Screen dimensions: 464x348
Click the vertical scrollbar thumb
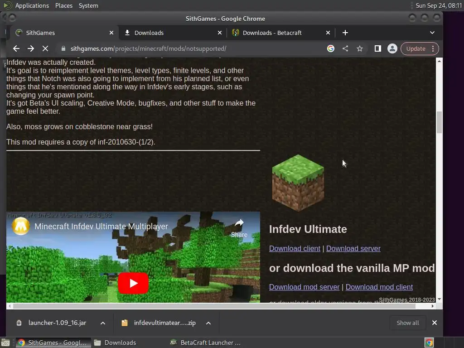click(439, 122)
